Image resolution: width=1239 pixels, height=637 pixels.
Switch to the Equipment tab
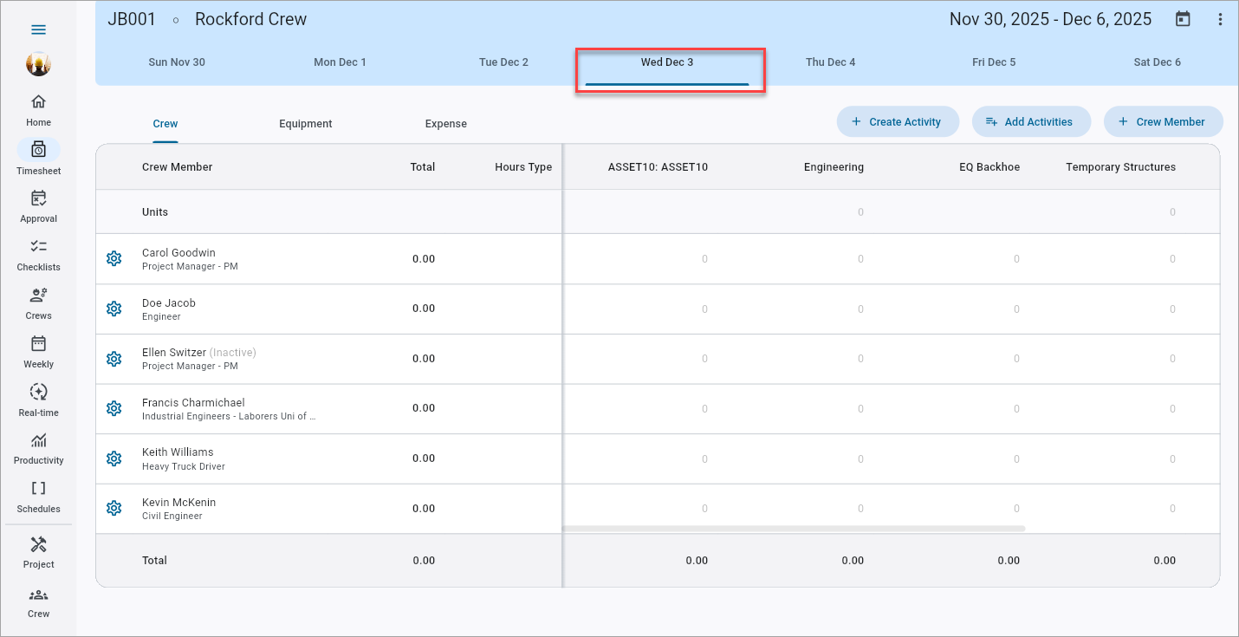pos(305,123)
